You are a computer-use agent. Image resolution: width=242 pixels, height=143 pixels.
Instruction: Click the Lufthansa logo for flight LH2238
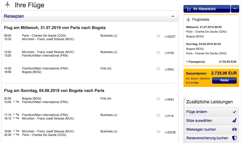point(158,132)
